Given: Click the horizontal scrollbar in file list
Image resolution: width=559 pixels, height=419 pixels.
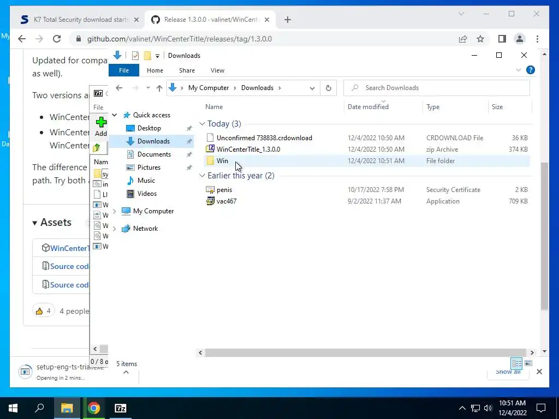Looking at the screenshot, I should click(x=365, y=353).
